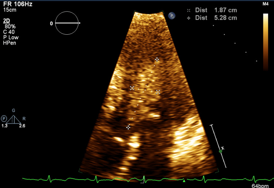The image size is (274, 188).
Task: Select the rotation angle circle indicator
Action: point(67,23)
